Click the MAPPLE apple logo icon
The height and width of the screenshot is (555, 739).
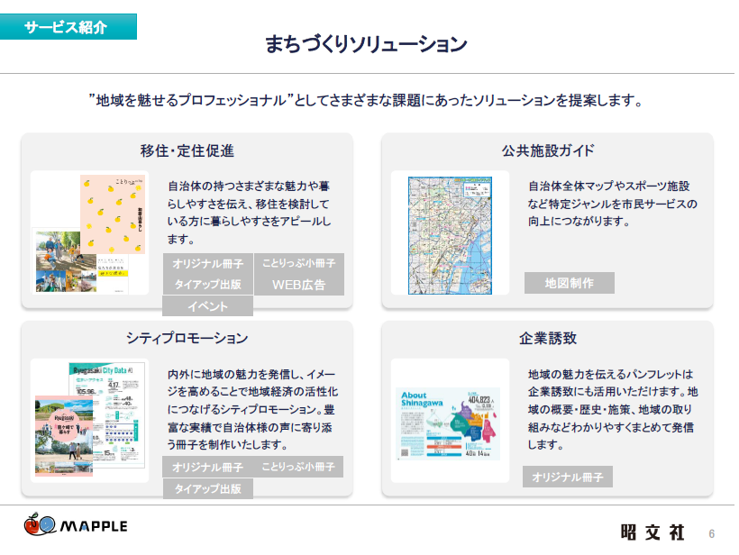point(34,525)
